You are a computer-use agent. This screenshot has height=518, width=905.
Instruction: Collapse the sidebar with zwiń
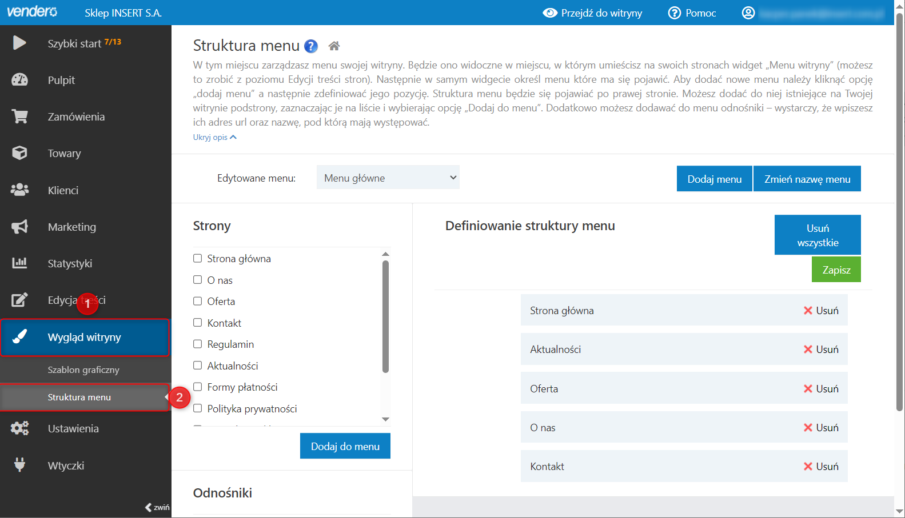157,507
